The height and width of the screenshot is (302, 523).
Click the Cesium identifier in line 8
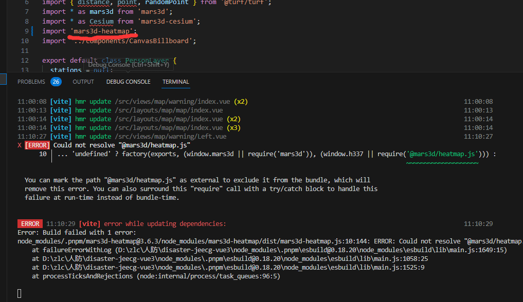(101, 21)
